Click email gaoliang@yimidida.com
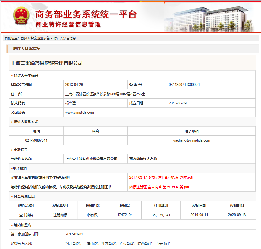Viewport: 261px width, 249px height. tap(192, 140)
